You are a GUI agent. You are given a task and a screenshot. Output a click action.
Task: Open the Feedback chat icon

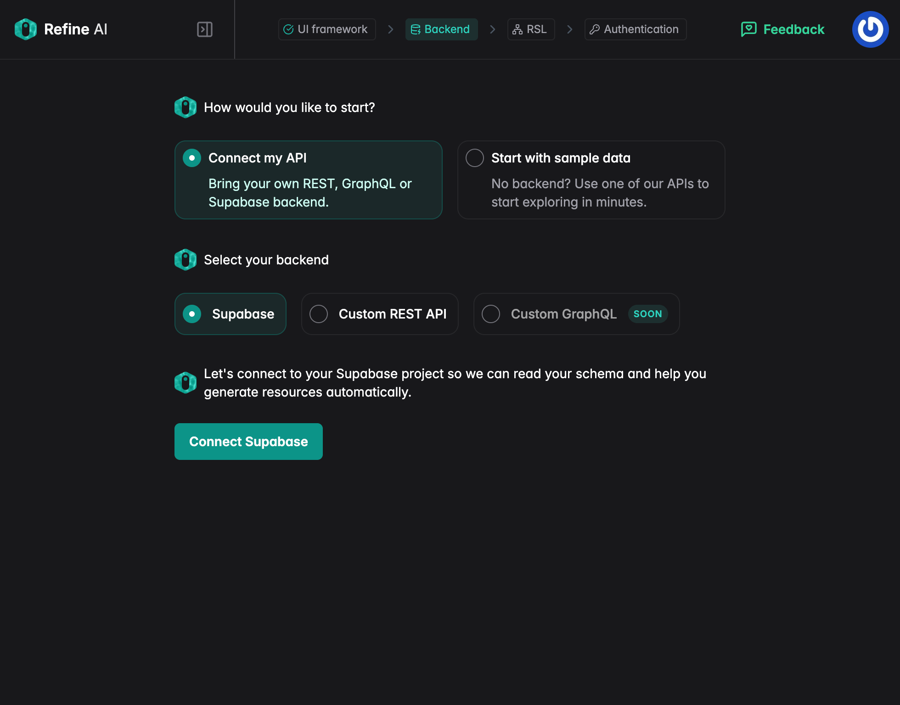tap(748, 29)
